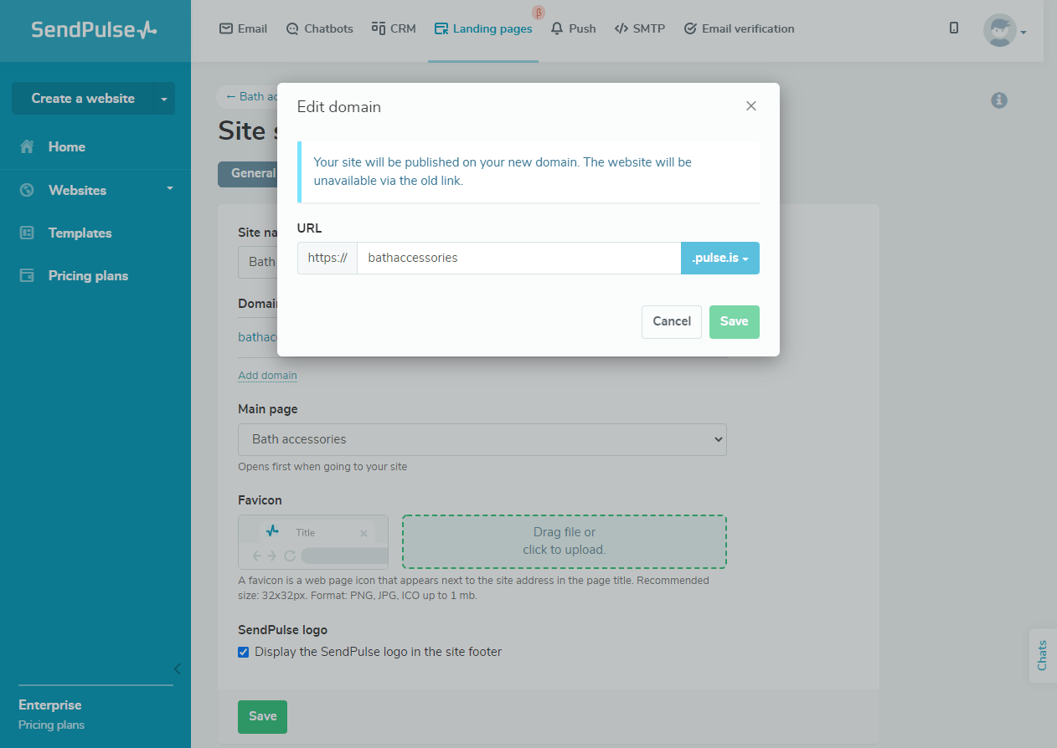Select the Landing pages tab
1057x748 pixels.
(483, 28)
